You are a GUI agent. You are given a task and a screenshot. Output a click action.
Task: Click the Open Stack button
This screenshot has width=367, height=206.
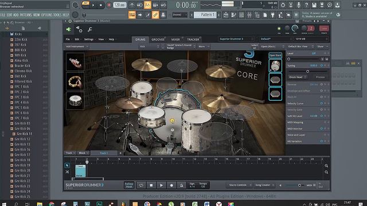pyautogui.click(x=275, y=55)
